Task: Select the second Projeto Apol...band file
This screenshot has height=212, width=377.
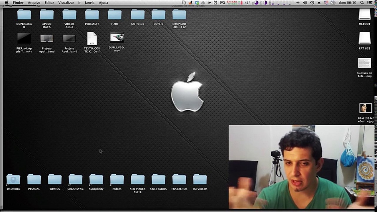Action: pyautogui.click(x=69, y=38)
